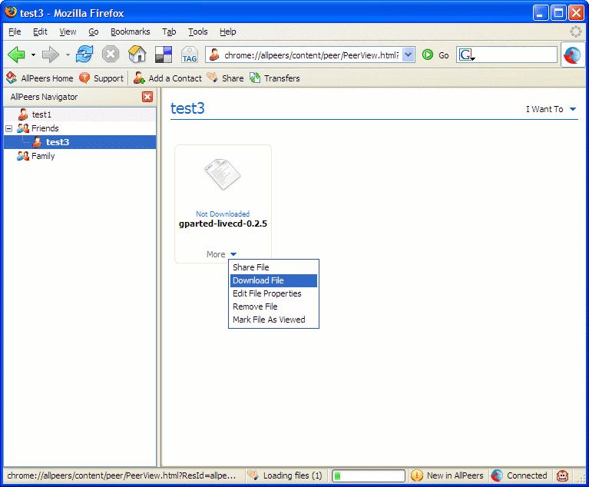Open the Home page icon
589x487 pixels.
(x=137, y=54)
